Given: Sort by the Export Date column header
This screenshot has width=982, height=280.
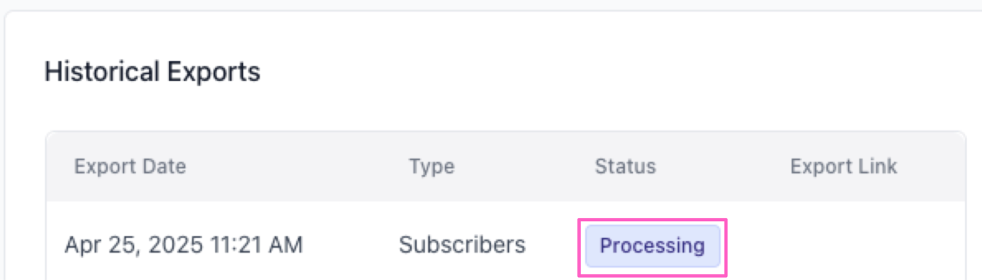Looking at the screenshot, I should tap(130, 166).
